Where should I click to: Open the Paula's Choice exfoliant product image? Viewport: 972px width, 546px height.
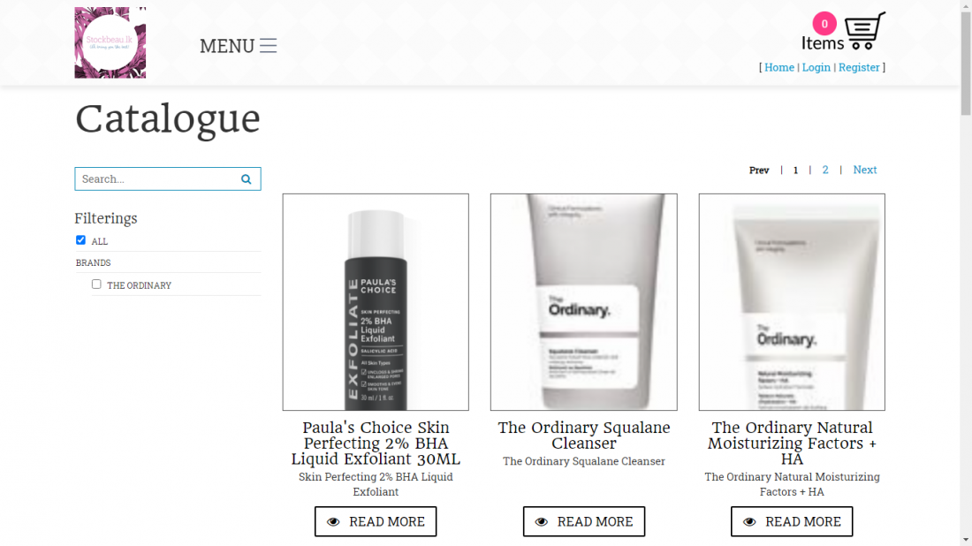pos(376,302)
